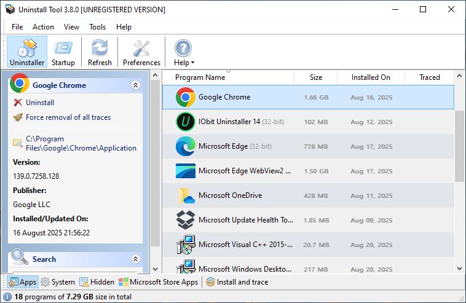Image resolution: width=466 pixels, height=303 pixels.
Task: Open the Tools menu
Action: click(98, 27)
